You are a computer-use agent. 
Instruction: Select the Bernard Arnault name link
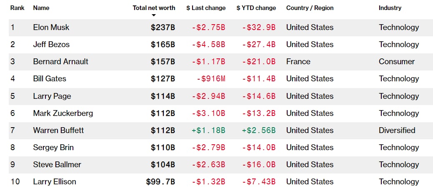(61, 62)
